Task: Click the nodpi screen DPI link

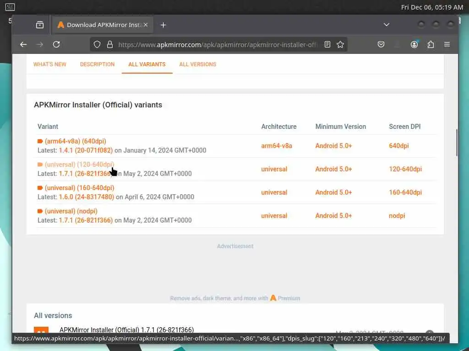Action: click(397, 216)
